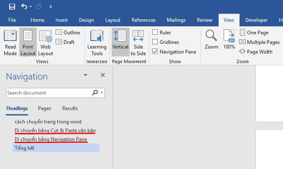
Task: Go to heading 'Di chuyển bằng Navigation Pane'
Action: pos(51,139)
